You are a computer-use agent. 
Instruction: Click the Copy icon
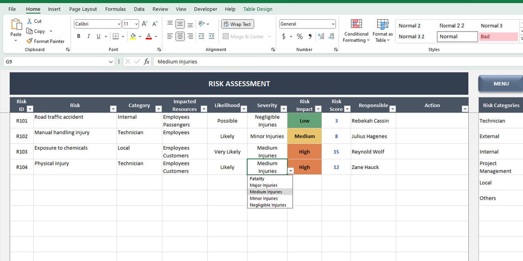pos(30,31)
